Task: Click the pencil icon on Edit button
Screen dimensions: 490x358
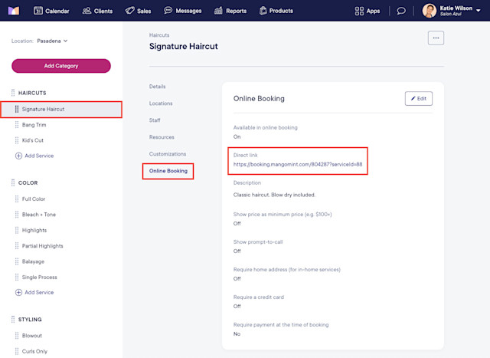Action: pyautogui.click(x=413, y=98)
